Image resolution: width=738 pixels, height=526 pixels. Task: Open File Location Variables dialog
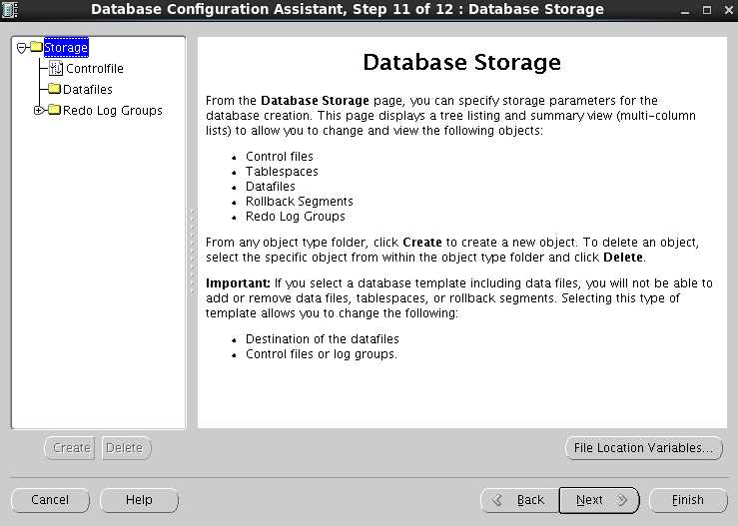tap(643, 448)
